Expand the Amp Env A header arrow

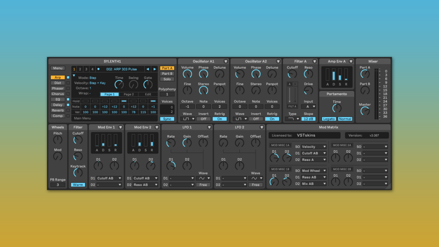[x=351, y=61]
